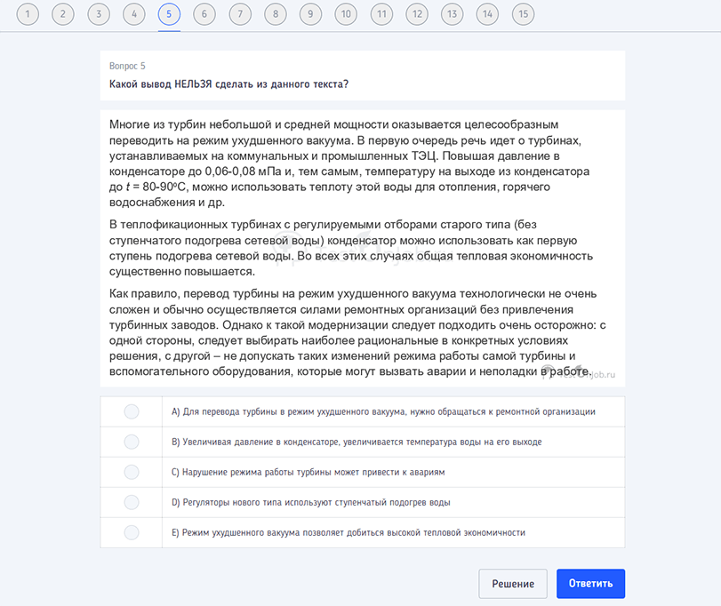Click current question 5 tab
The image size is (721, 606).
[x=169, y=14]
